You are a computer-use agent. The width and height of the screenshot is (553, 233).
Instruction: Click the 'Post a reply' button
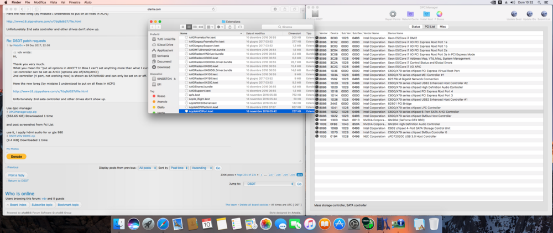click(17, 175)
